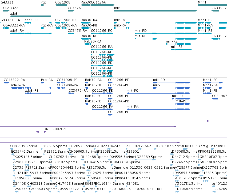Open protein CG11266-PE

[x=118, y=80]
